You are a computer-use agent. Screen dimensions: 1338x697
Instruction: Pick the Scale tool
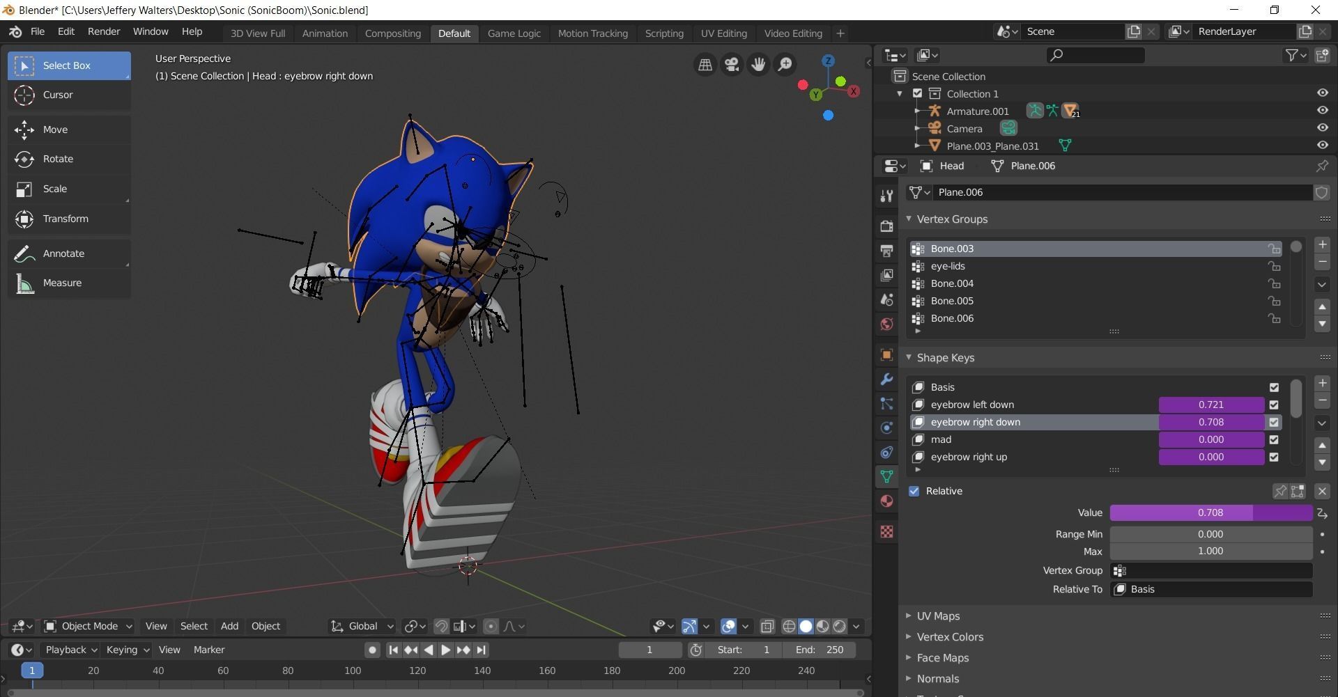(x=69, y=189)
